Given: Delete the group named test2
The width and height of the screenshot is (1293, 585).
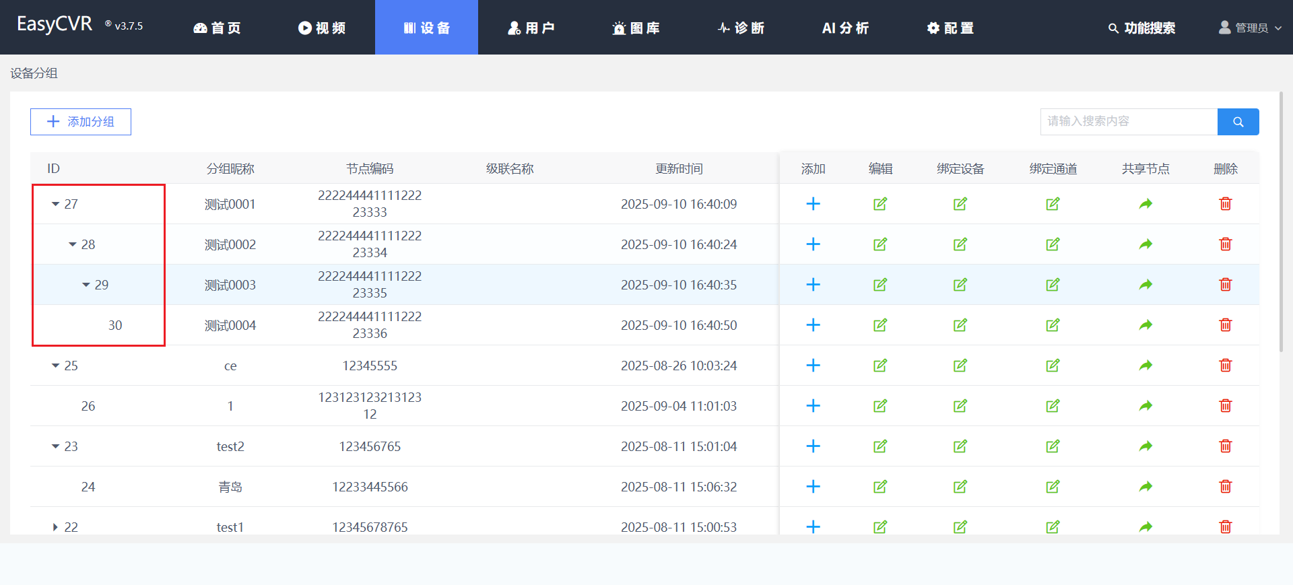Looking at the screenshot, I should click(1225, 446).
